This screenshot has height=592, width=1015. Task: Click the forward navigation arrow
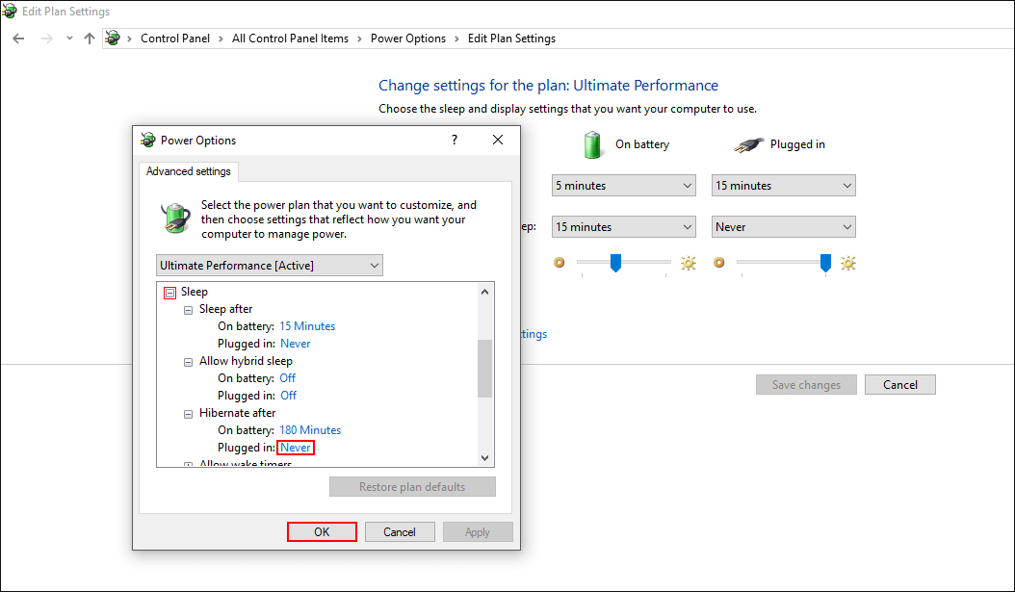click(46, 39)
